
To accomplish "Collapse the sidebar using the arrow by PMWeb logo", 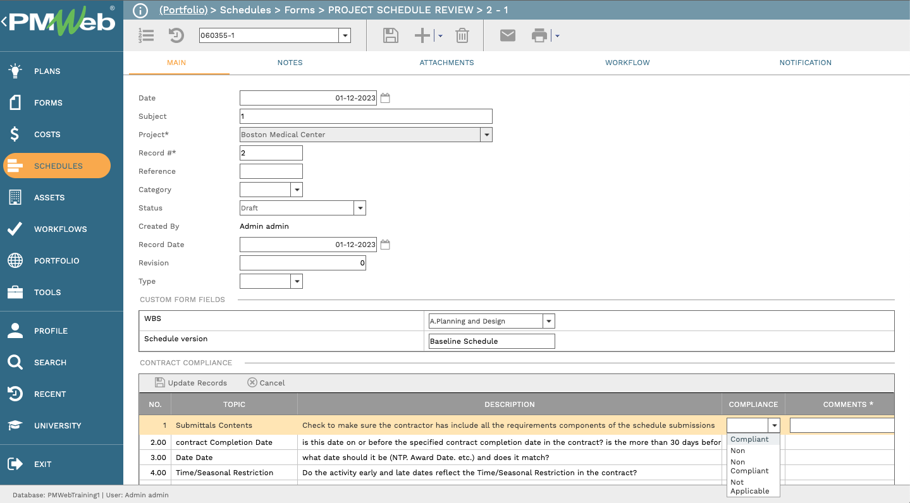I will coord(4,22).
